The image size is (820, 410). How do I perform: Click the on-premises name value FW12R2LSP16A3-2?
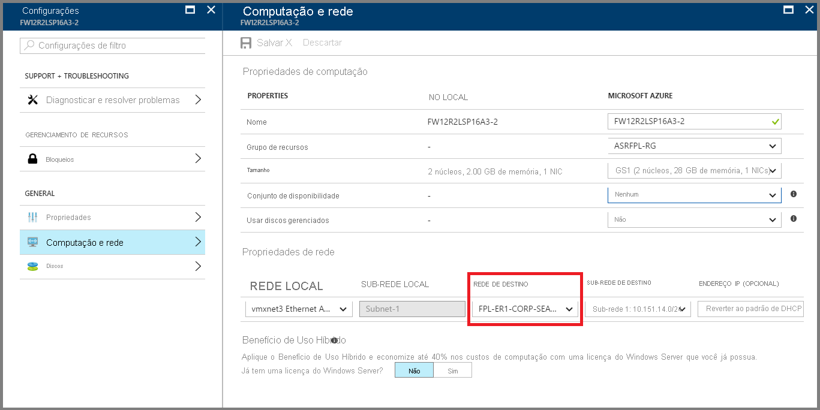click(x=462, y=122)
